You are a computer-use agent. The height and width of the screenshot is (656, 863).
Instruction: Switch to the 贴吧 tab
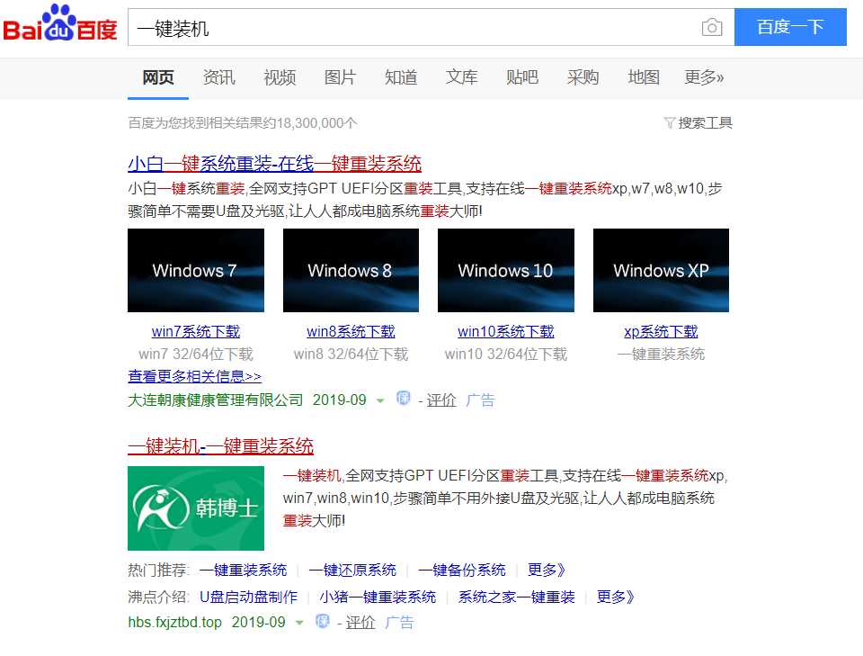[x=522, y=77]
